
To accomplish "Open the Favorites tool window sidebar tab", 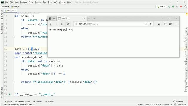I will (x=2, y=92).
